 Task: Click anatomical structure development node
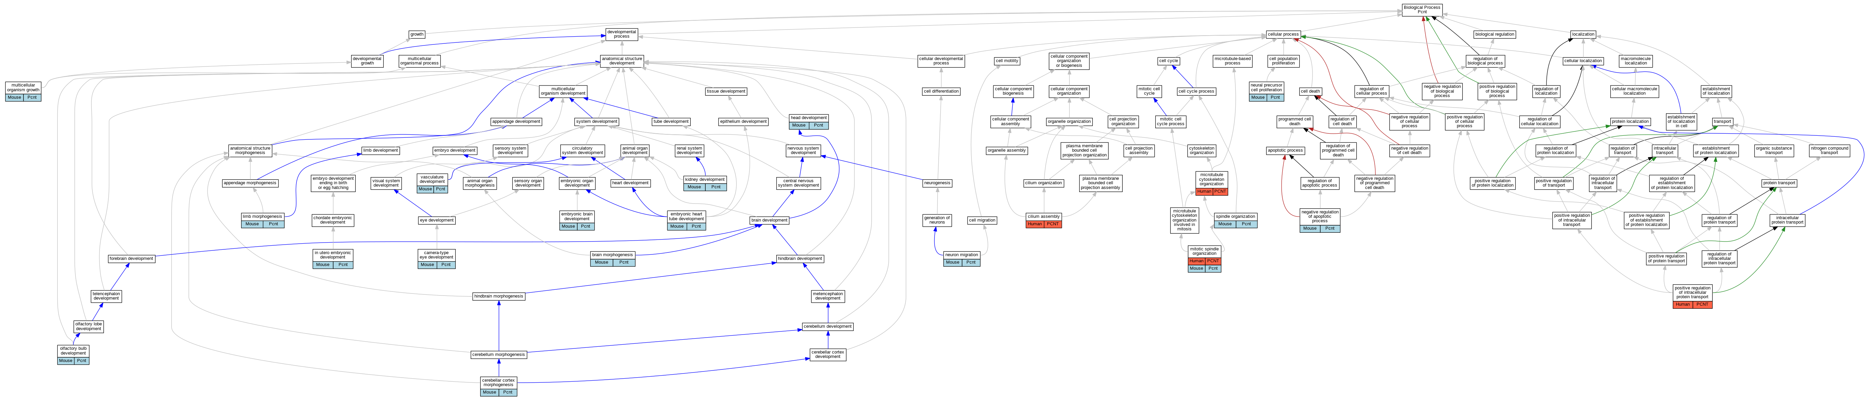[621, 61]
